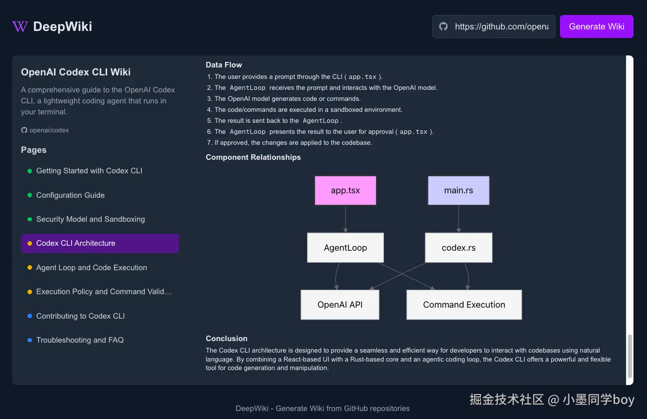Click the Component Relationships heading

pyautogui.click(x=253, y=157)
